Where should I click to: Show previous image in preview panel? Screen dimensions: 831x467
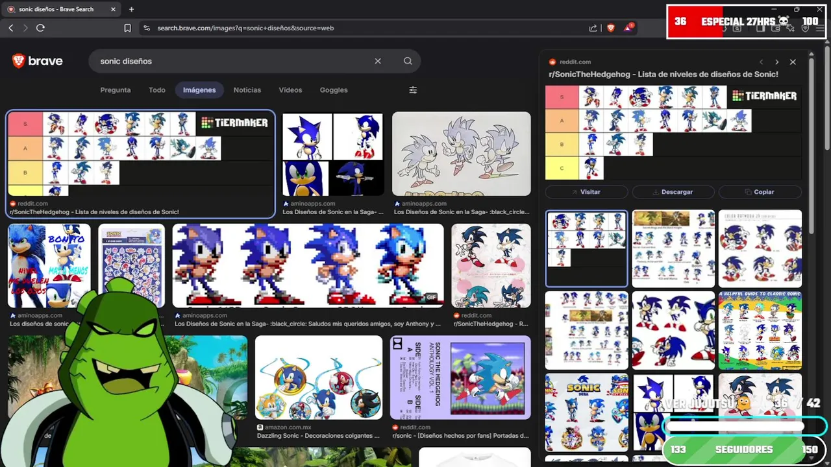(x=762, y=62)
